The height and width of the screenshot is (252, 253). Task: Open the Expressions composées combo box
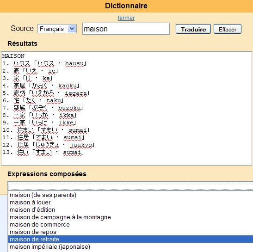click(130, 186)
